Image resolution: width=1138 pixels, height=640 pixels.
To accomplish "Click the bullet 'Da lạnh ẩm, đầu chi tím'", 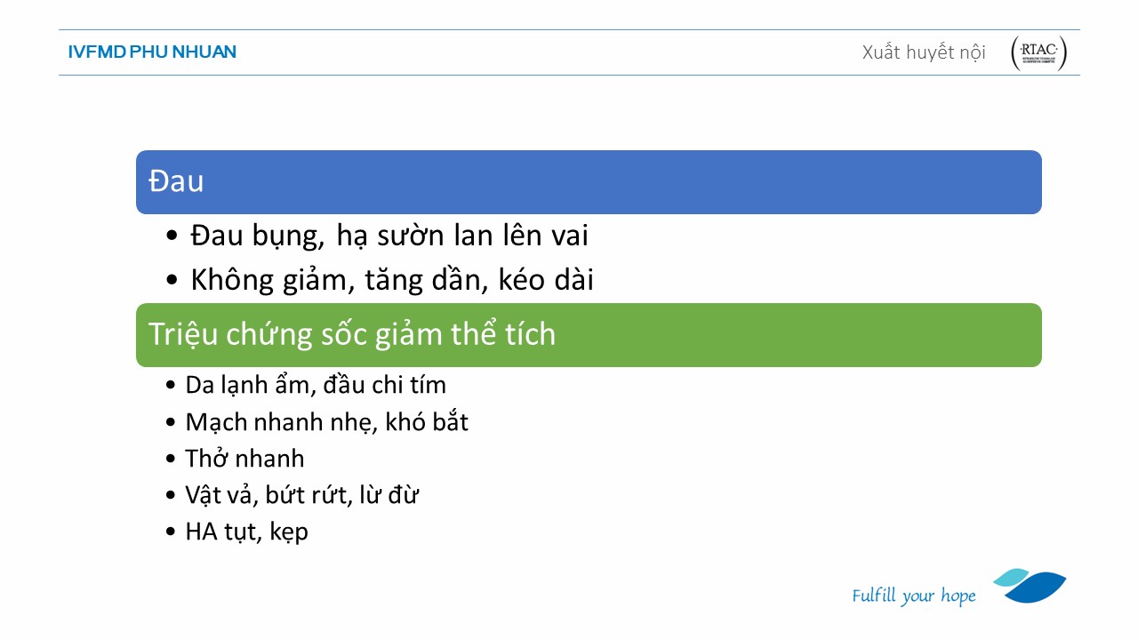I will tap(316, 385).
